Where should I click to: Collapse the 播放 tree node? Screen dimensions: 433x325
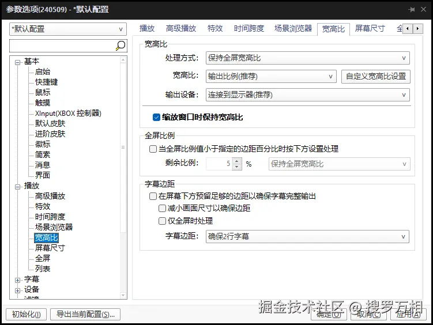click(x=17, y=187)
